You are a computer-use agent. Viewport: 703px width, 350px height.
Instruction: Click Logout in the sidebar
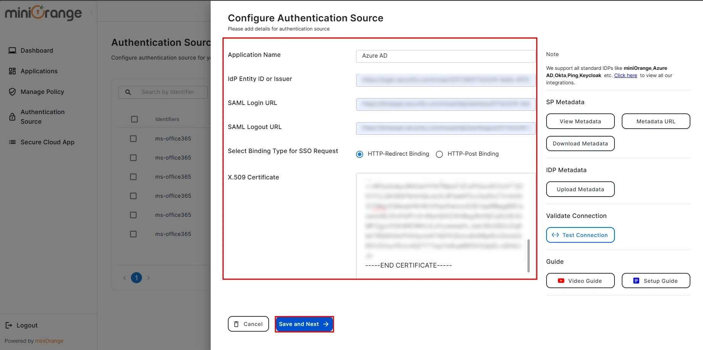[27, 325]
